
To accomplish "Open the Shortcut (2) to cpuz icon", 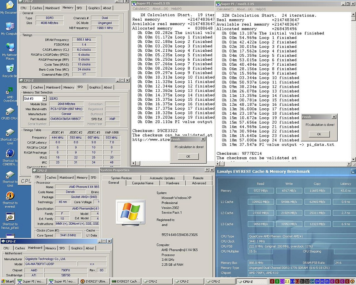I will pyautogui.click(x=9, y=137).
